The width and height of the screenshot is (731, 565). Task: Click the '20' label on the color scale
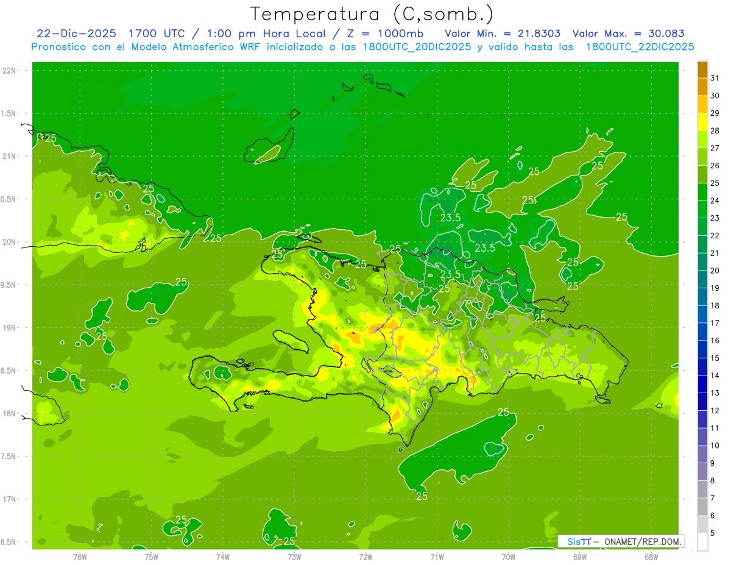pos(715,271)
